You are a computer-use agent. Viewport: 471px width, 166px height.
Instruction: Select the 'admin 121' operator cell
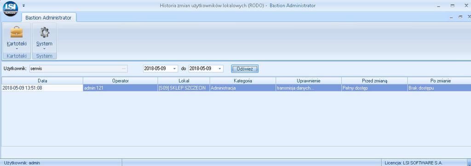tap(121, 88)
